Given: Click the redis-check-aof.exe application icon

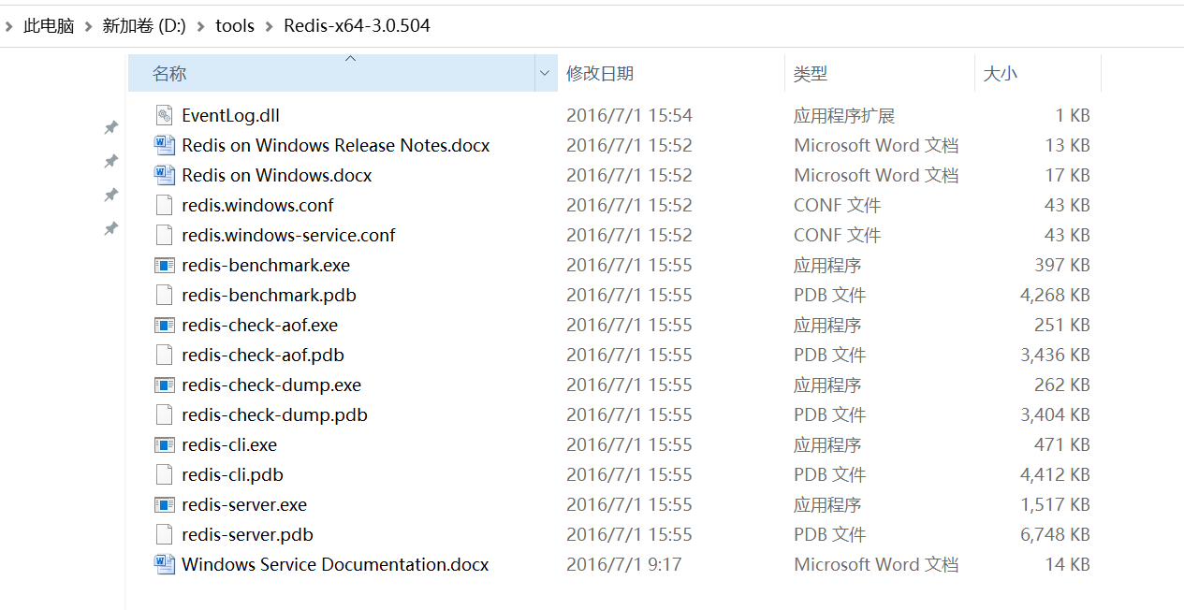Looking at the screenshot, I should (165, 325).
